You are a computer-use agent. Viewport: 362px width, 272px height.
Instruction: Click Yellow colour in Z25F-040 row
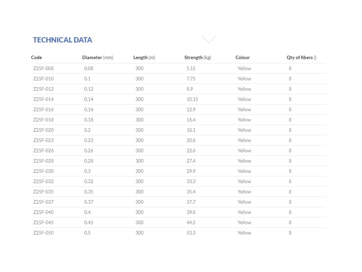point(244,212)
